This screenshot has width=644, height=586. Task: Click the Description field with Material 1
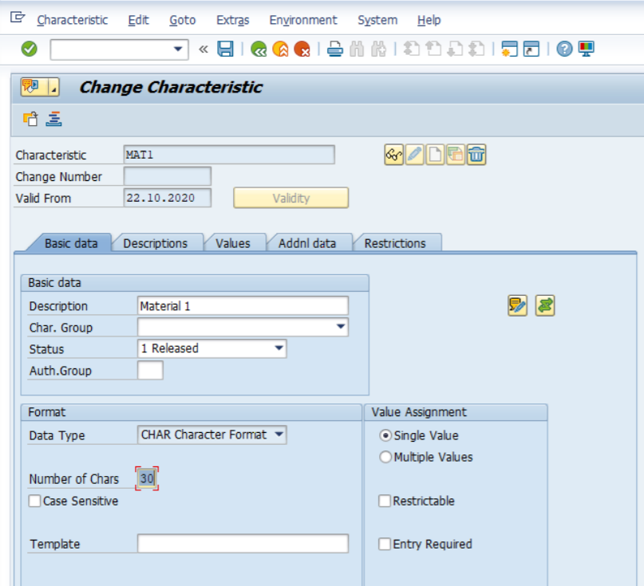(x=243, y=305)
